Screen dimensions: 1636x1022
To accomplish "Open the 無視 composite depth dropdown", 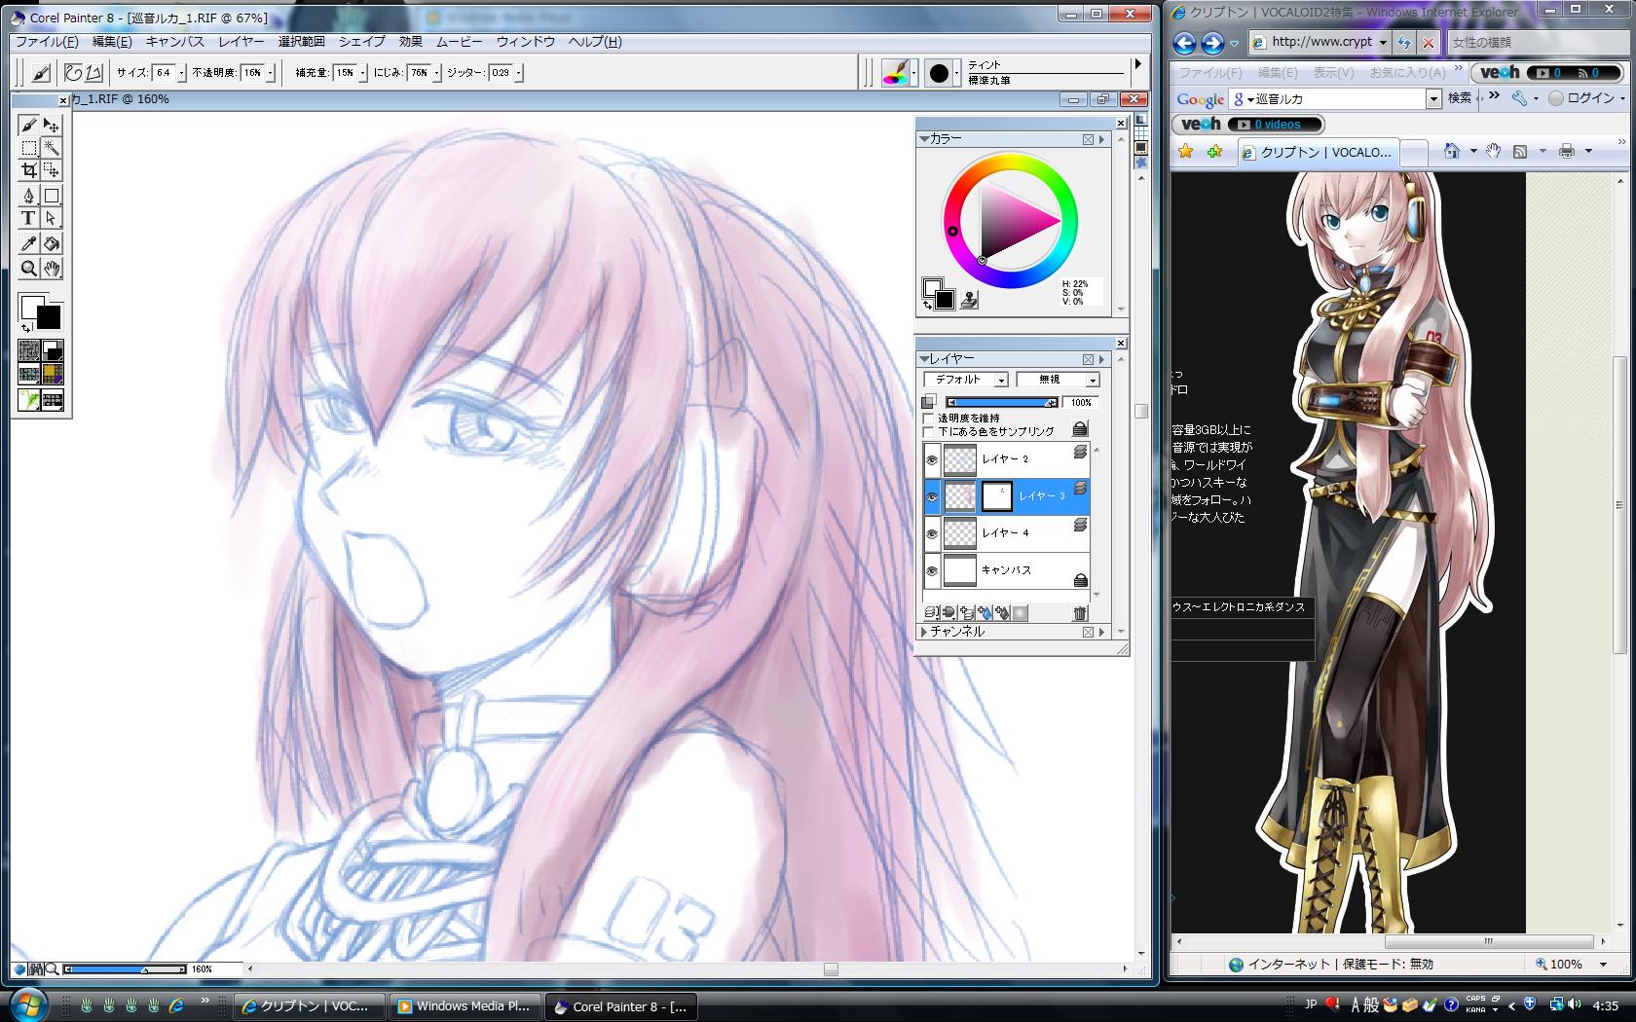I will pyautogui.click(x=1058, y=380).
